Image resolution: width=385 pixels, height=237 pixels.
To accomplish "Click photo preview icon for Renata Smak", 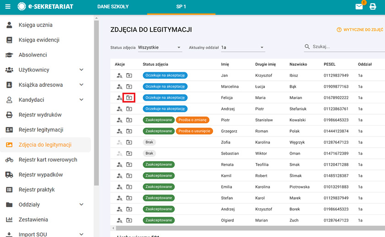I will [x=119, y=165].
